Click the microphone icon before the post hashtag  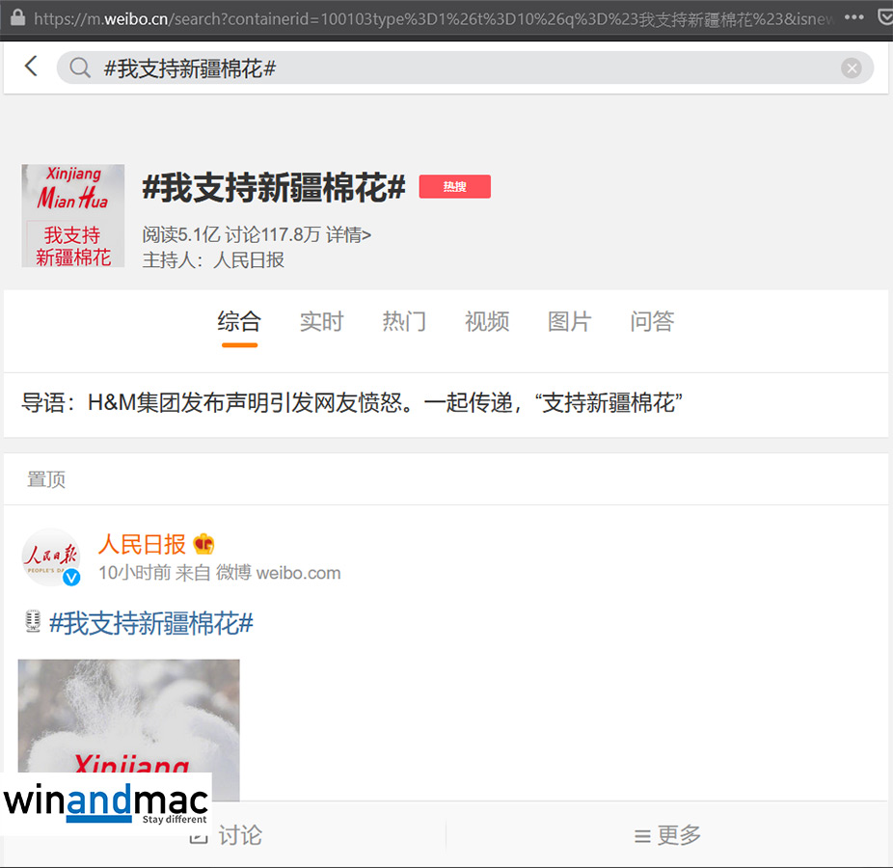coord(33,623)
